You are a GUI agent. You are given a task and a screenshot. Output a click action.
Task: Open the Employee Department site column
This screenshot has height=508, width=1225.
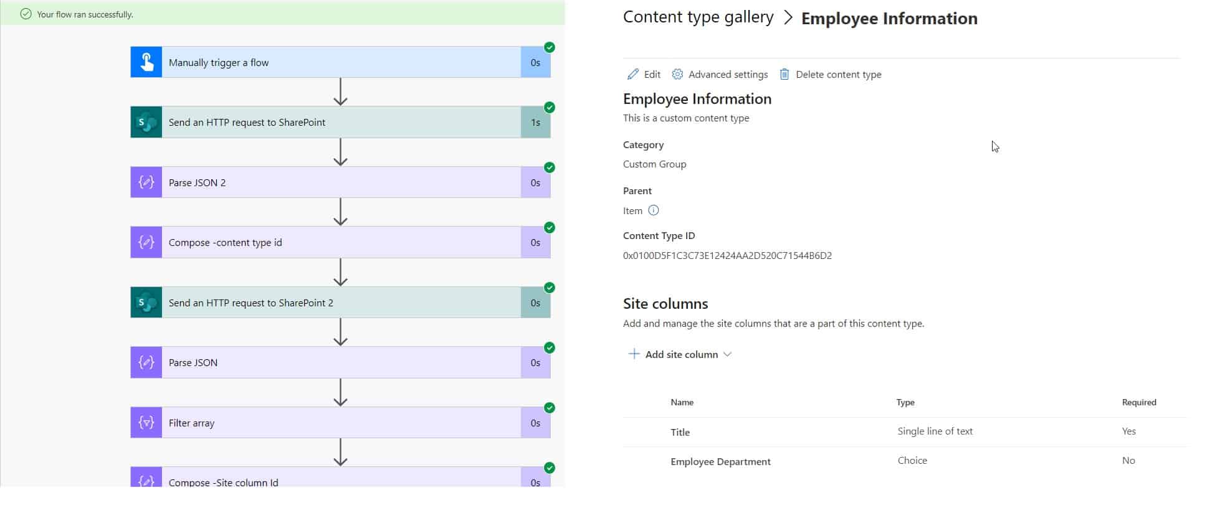point(720,461)
